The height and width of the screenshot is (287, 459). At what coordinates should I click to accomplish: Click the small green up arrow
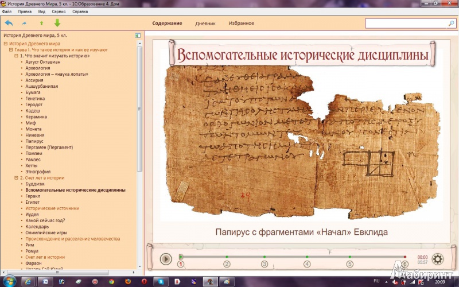(41, 24)
